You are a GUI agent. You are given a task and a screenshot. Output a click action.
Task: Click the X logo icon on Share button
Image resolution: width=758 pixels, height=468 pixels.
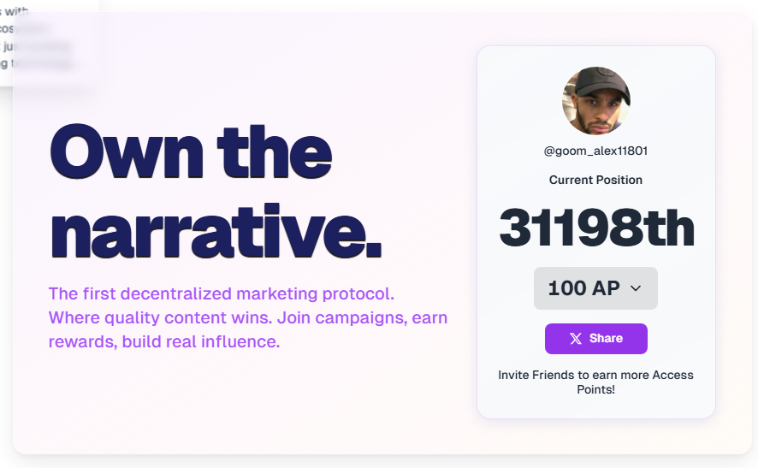pyautogui.click(x=576, y=339)
